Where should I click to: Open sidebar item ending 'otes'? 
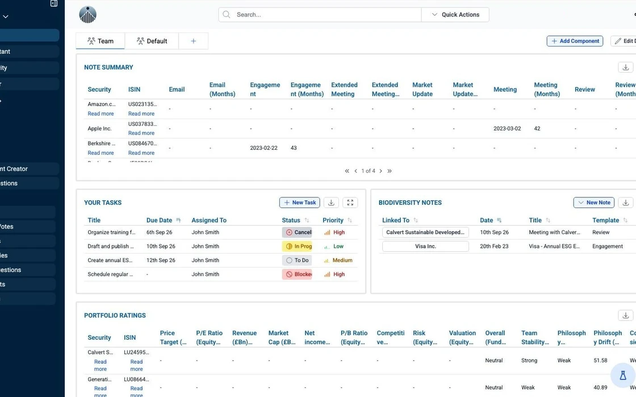pyautogui.click(x=28, y=226)
